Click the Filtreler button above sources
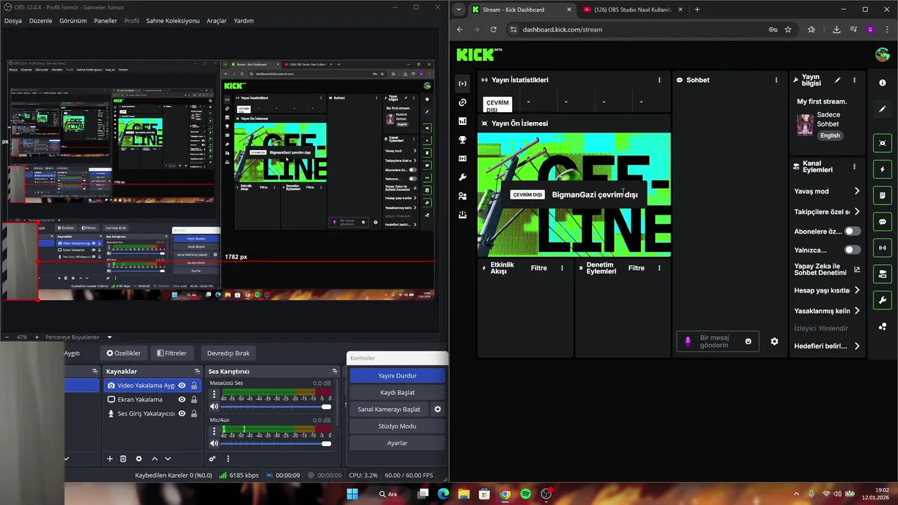898x505 pixels. click(x=172, y=353)
